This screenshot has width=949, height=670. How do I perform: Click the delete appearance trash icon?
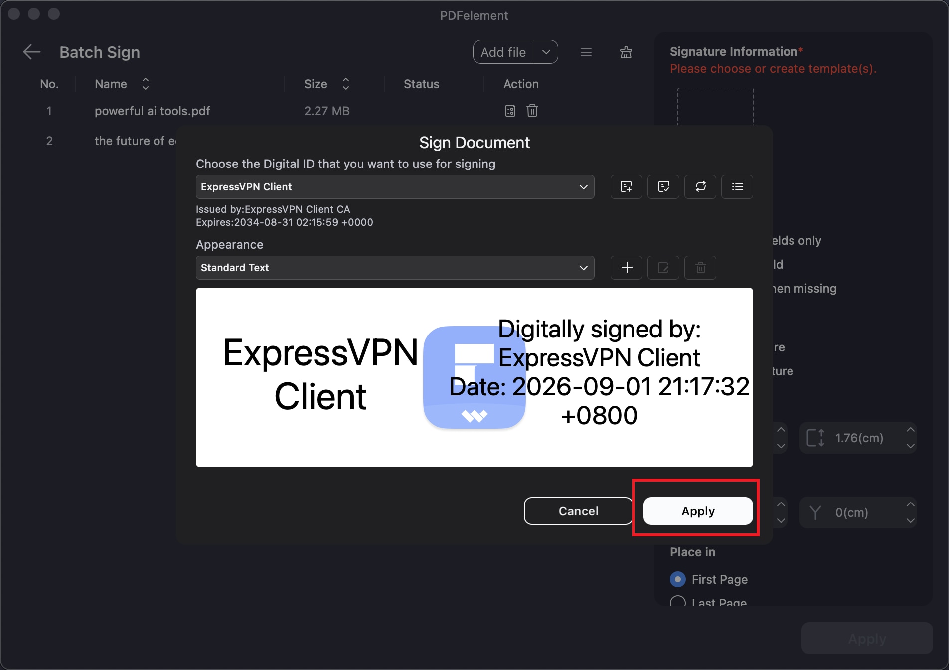click(700, 268)
